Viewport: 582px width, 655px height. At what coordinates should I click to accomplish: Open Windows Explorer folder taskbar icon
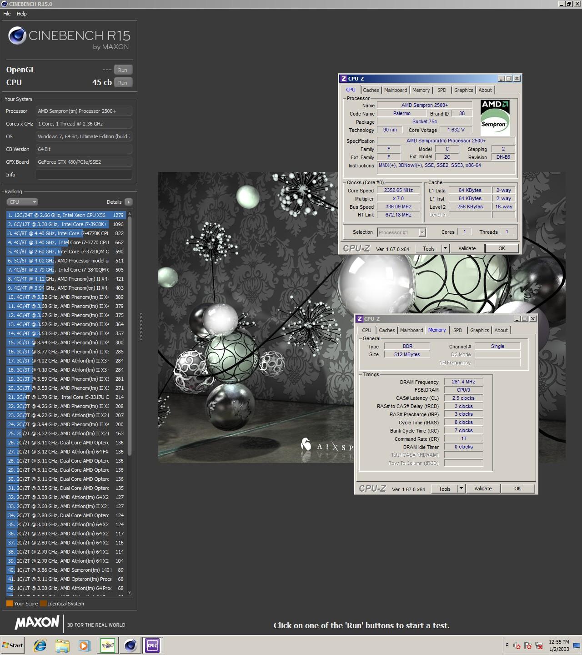[62, 645]
